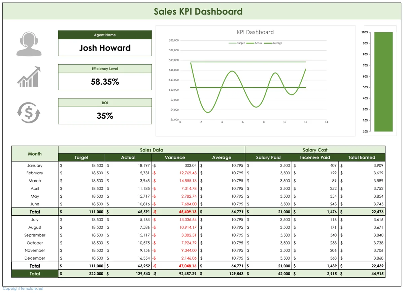
Task: Click the Efficiency Level header label
Action: [x=105, y=69]
